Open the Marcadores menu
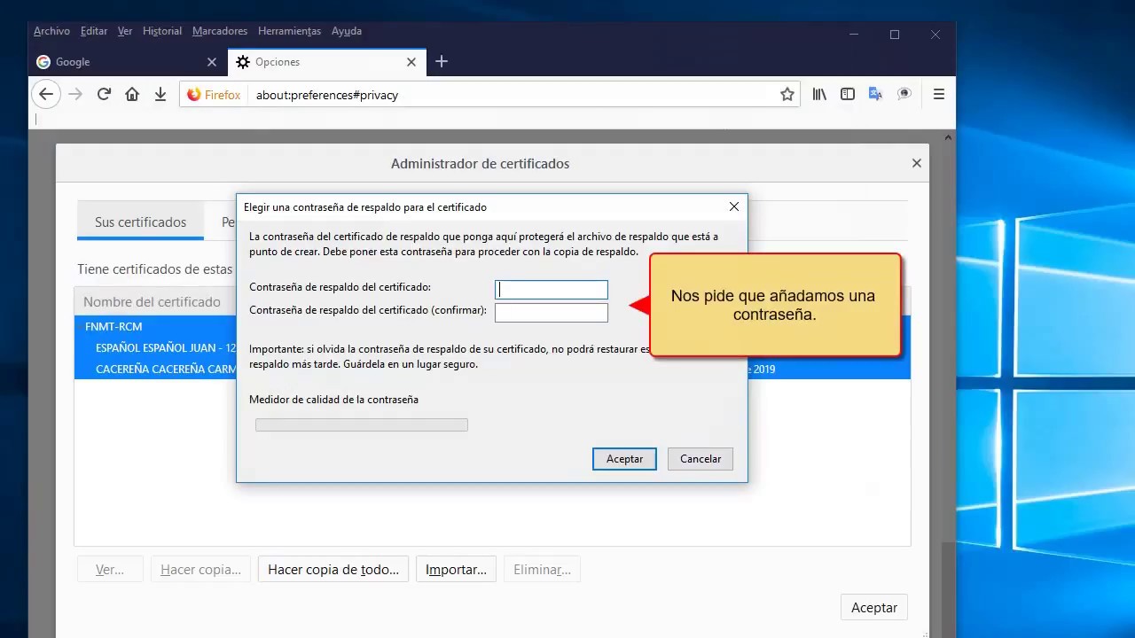This screenshot has height=638, width=1135. [220, 31]
